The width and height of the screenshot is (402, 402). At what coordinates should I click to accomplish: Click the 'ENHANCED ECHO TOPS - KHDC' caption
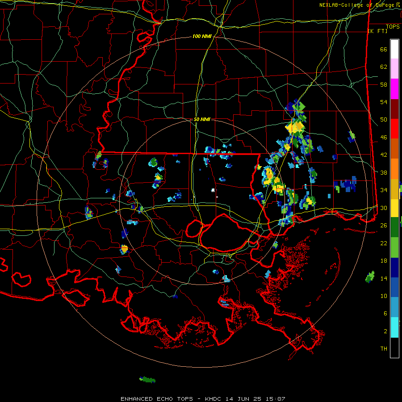[171, 399]
